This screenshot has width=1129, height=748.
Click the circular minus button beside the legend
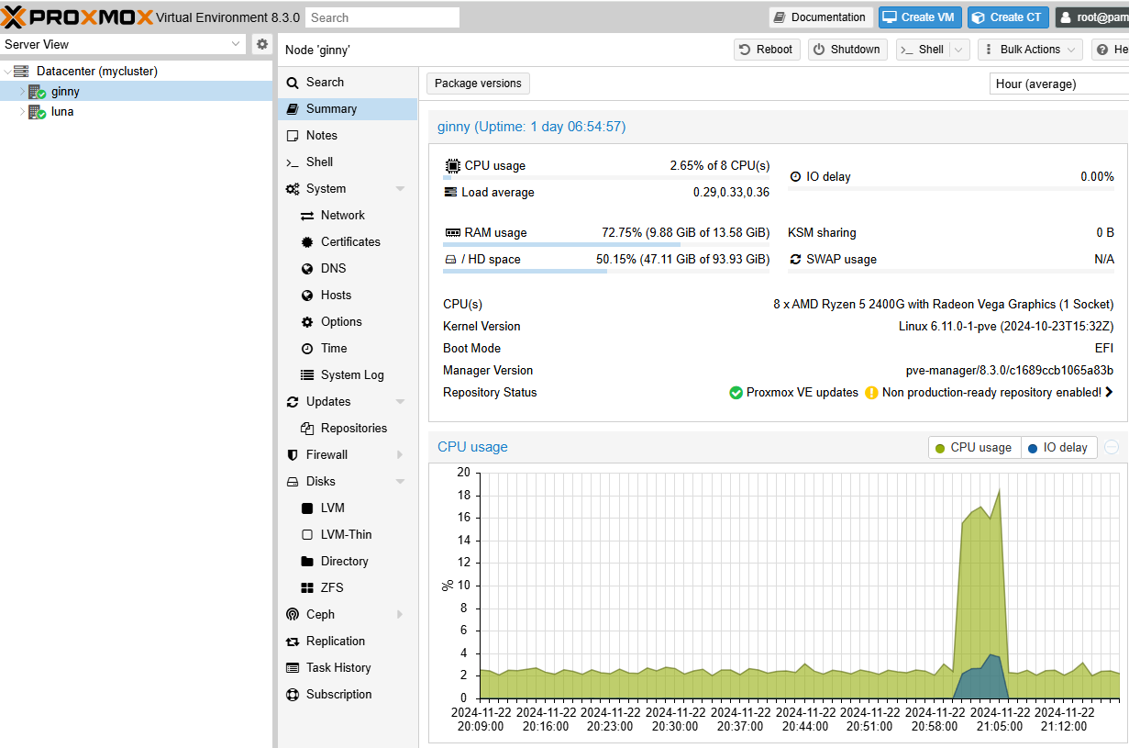pyautogui.click(x=1112, y=447)
